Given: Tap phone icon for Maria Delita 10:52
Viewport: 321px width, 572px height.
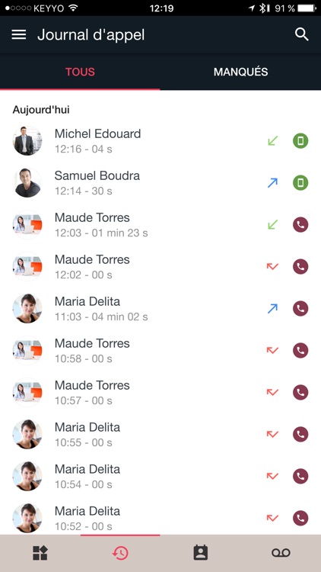Looking at the screenshot, I should coord(300,519).
